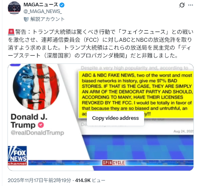The image size is (197, 186).
Task: Click the pink verified badge beside Trump
Action: tap(41, 125)
